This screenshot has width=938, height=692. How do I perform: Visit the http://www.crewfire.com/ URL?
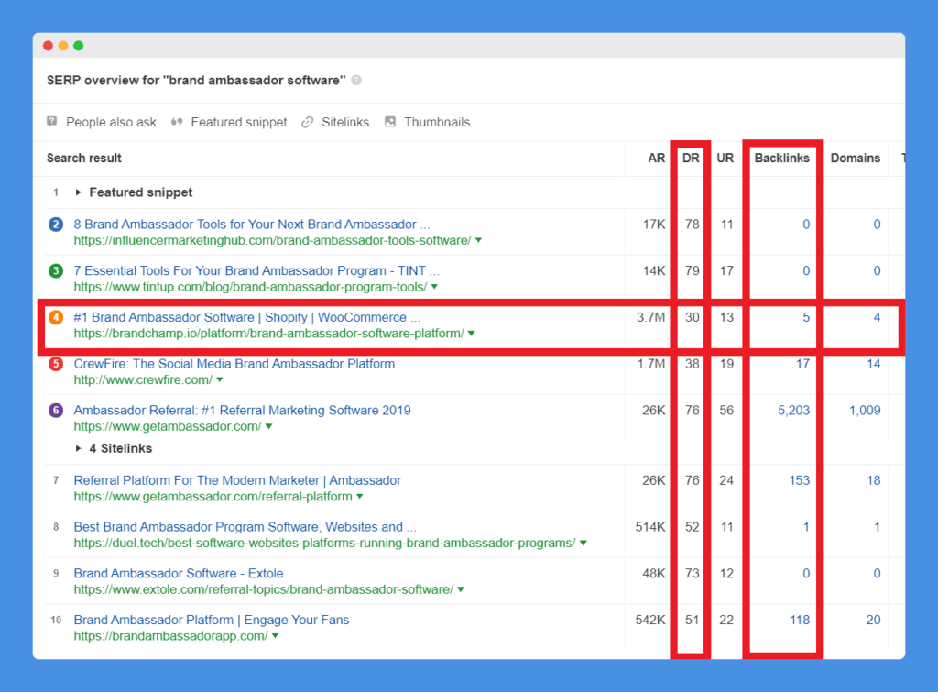[143, 379]
